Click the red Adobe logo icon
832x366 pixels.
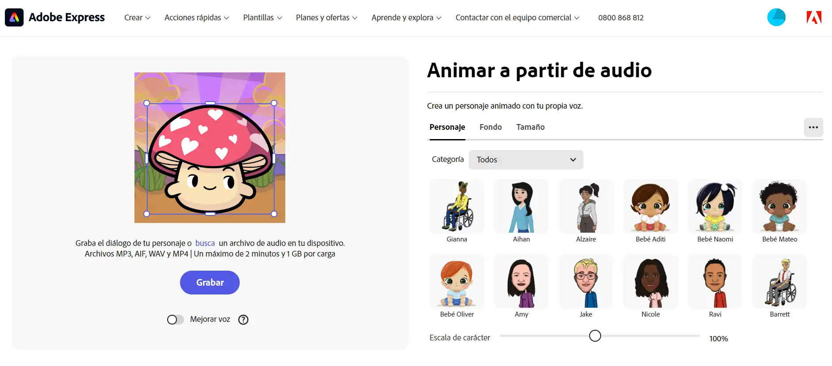814,17
